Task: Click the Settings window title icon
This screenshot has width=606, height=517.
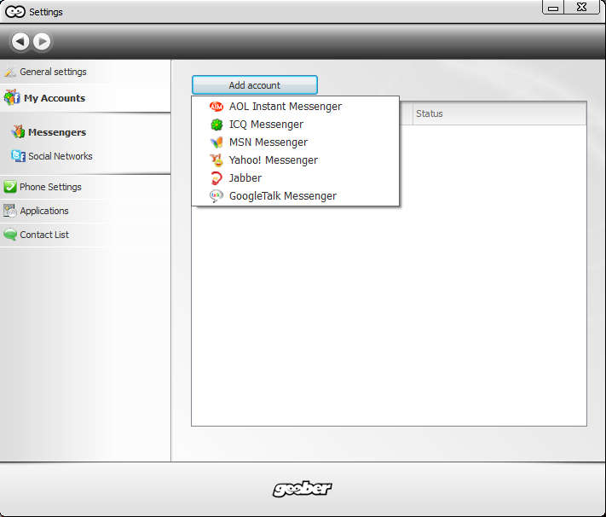Action: [x=15, y=12]
